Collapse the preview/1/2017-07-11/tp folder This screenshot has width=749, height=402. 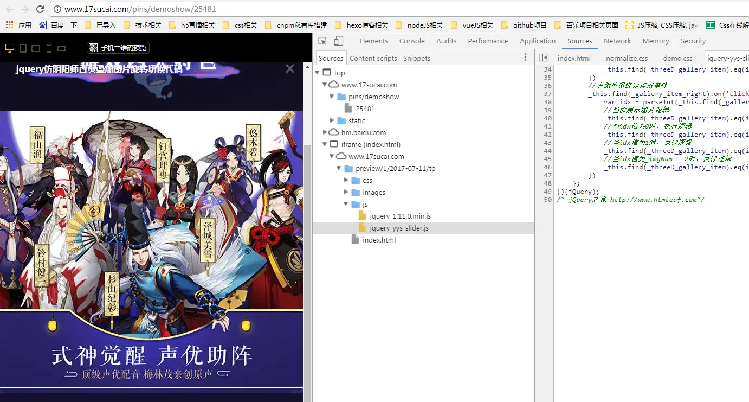(x=339, y=168)
